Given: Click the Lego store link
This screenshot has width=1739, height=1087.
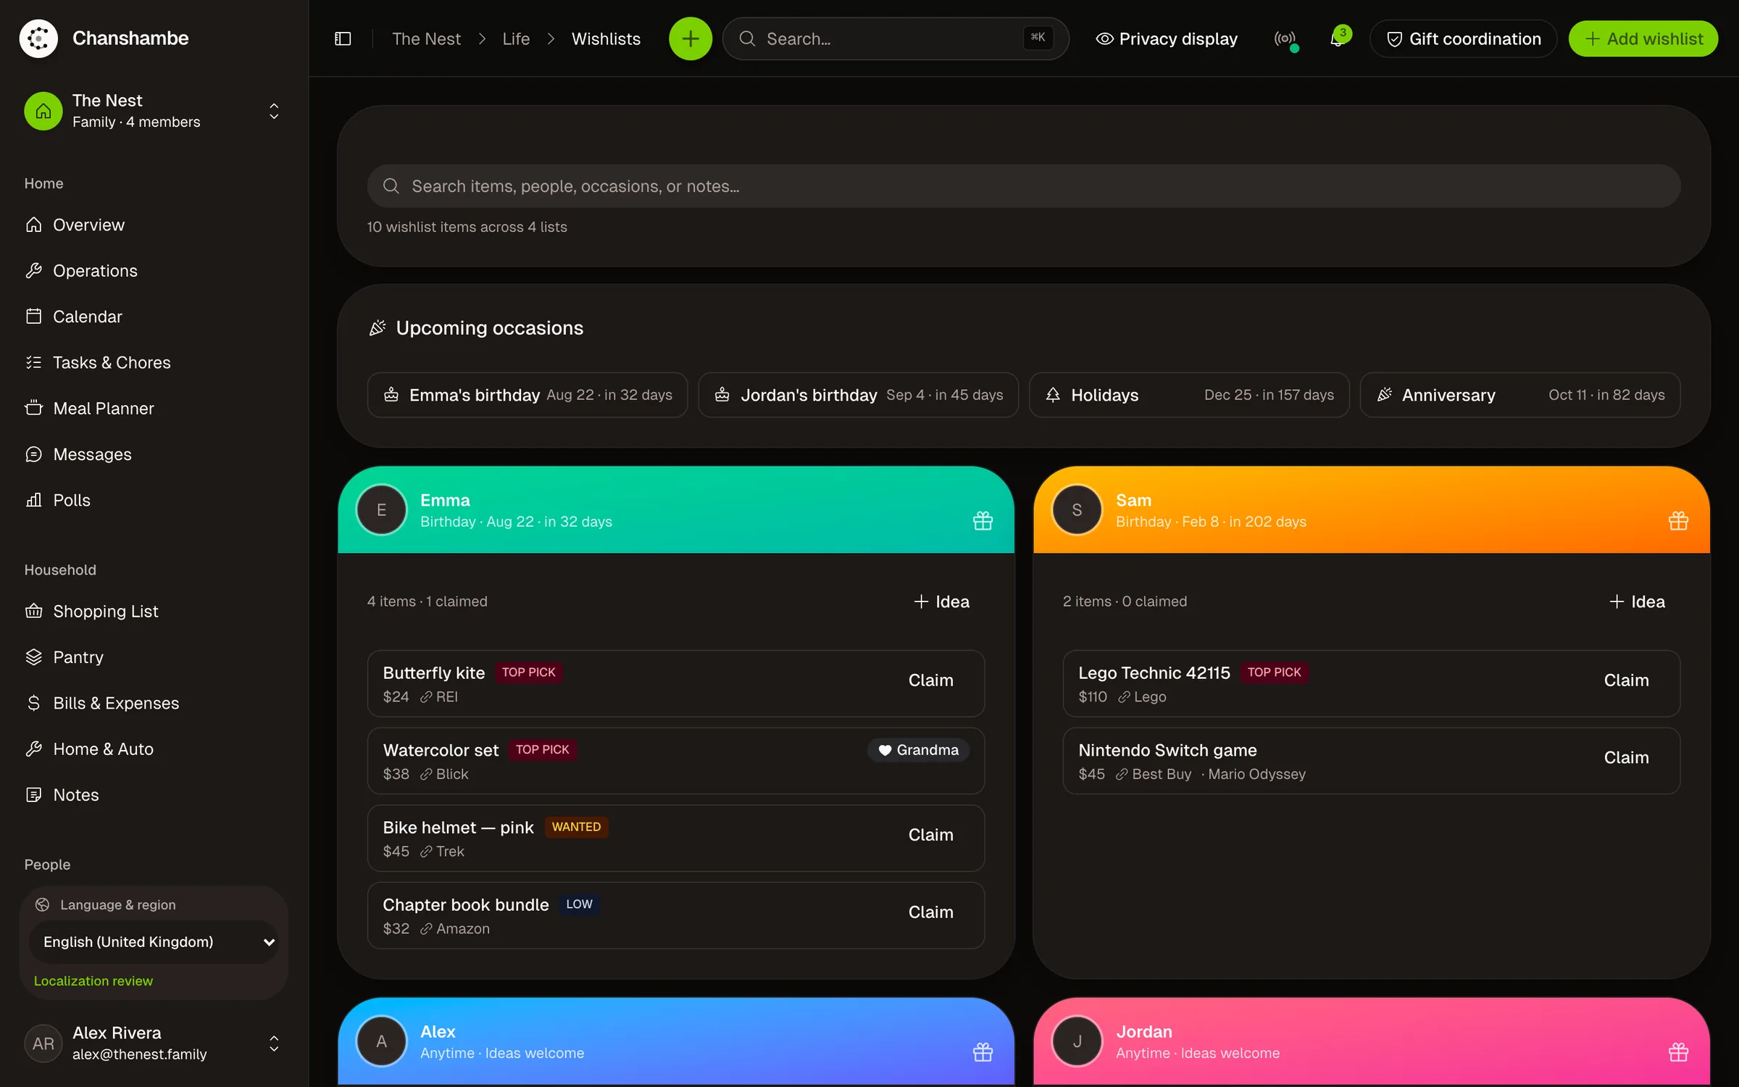Looking at the screenshot, I should pos(1142,696).
